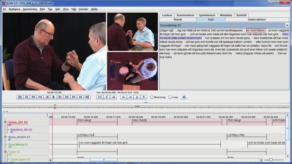
Task: Click the timeline horizontal scrollbar thumb
Action: pyautogui.click(x=104, y=160)
